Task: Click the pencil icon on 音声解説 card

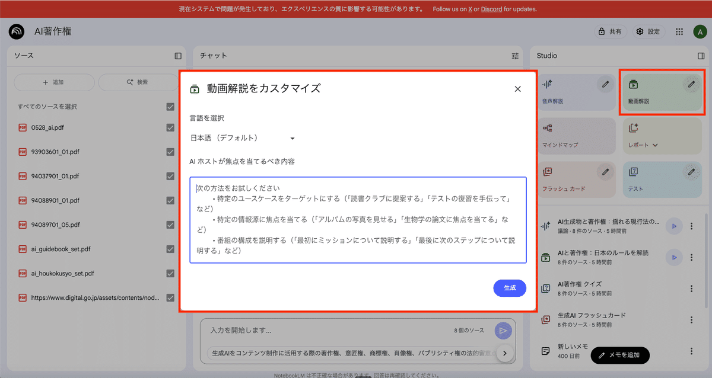Action: (605, 85)
